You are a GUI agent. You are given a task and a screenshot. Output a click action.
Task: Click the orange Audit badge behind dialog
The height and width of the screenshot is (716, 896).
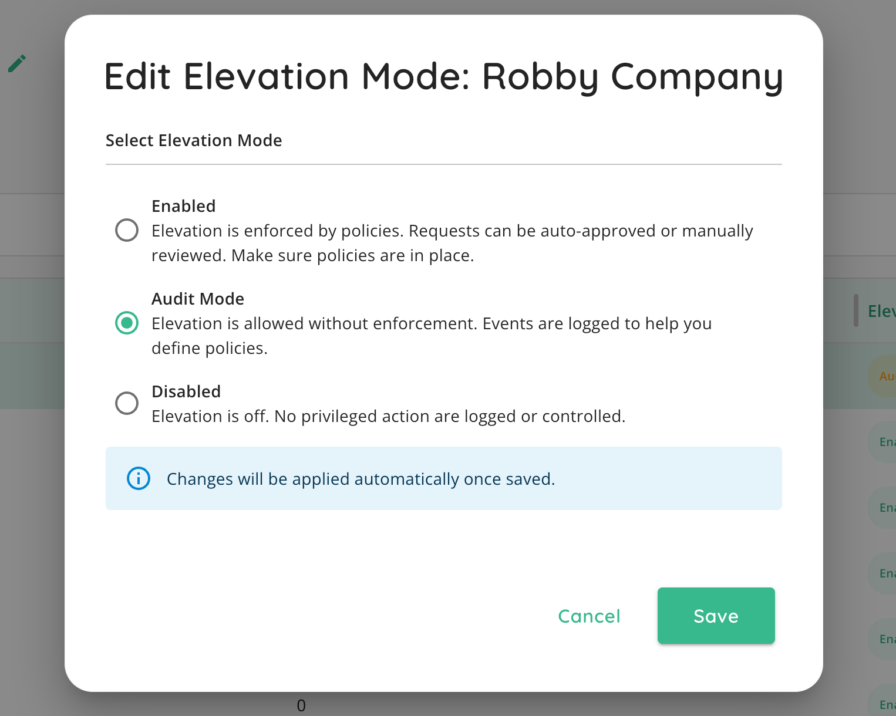click(x=882, y=376)
